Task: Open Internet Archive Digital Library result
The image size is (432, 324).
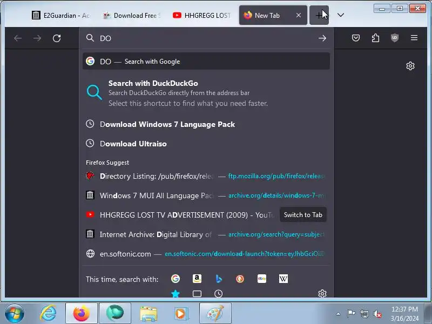Action: (x=206, y=234)
